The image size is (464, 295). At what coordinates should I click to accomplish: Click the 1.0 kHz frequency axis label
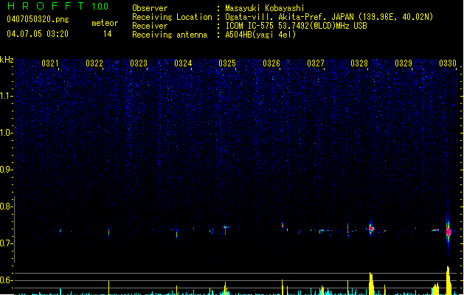click(x=6, y=133)
